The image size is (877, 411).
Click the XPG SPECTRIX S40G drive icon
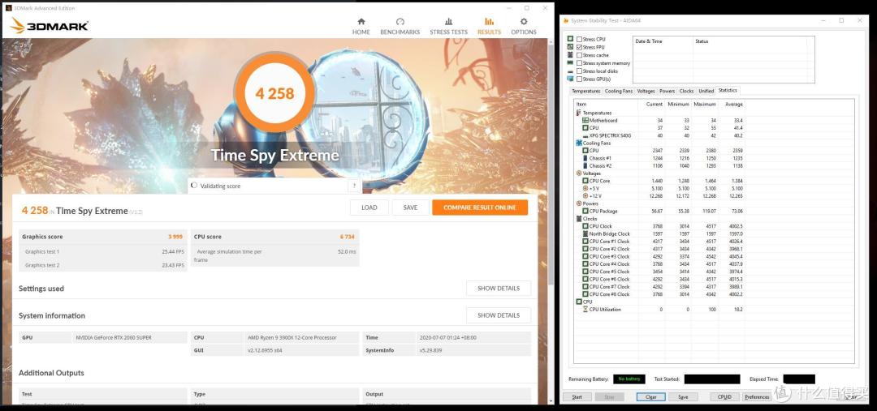click(x=585, y=135)
